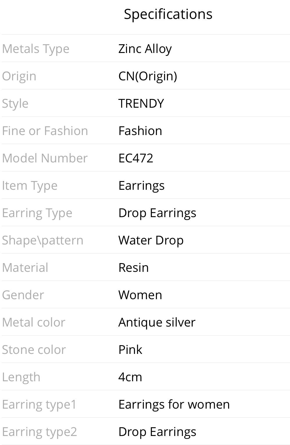Click the Fine or Fashion label
This screenshot has height=445, width=290.
click(x=45, y=131)
